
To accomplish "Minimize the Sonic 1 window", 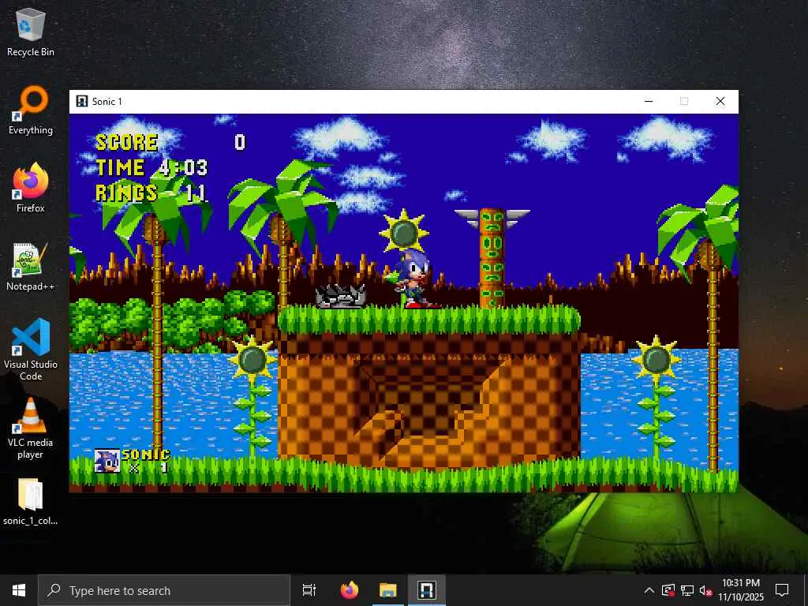I will (x=649, y=101).
